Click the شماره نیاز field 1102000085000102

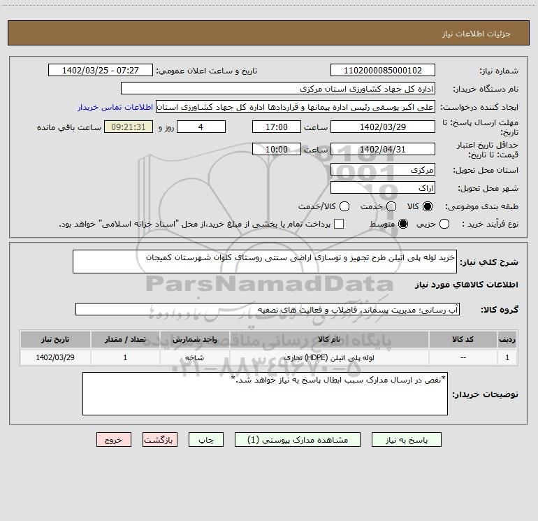(x=383, y=70)
